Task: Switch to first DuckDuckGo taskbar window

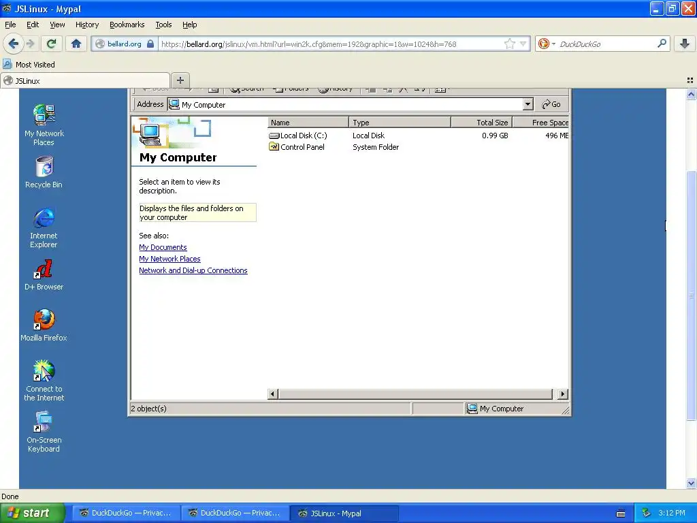Action: [x=126, y=513]
